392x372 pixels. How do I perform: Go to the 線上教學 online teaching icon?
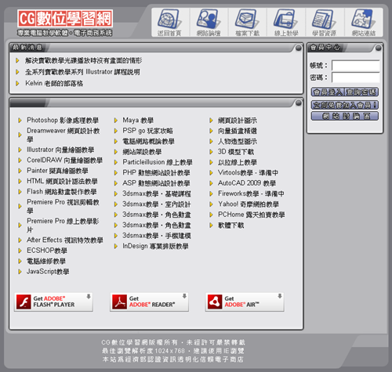286,22
